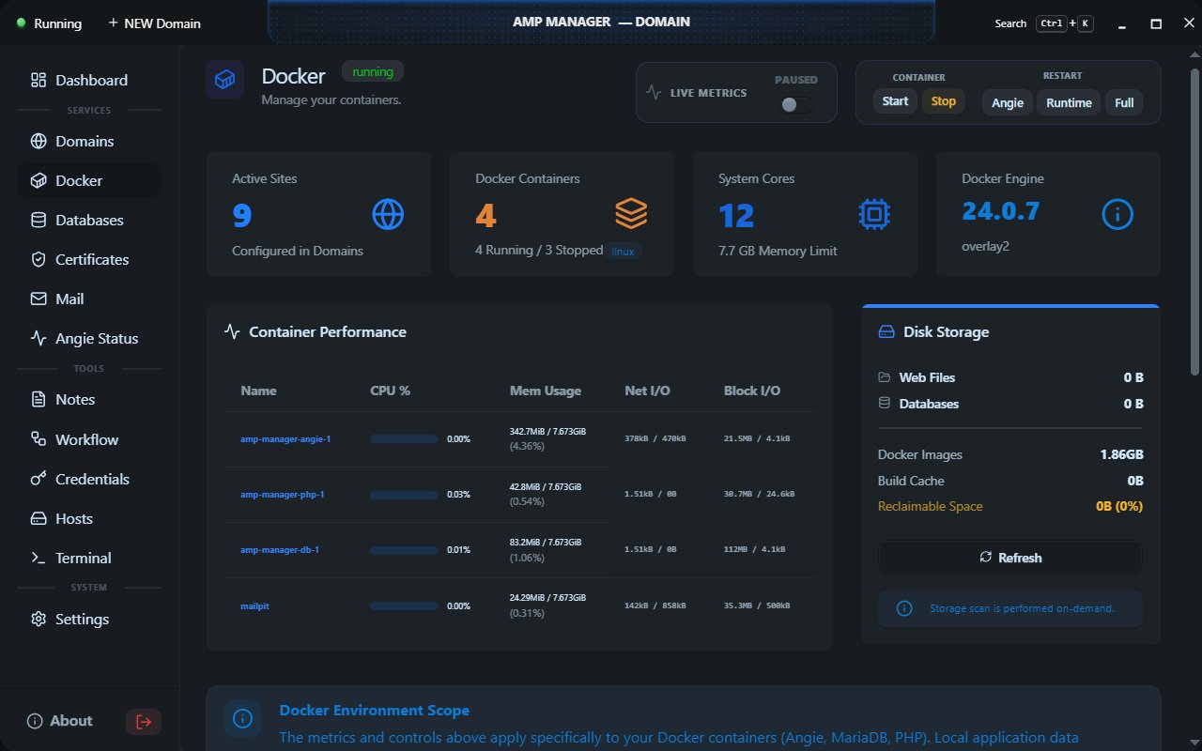Open Hosts in the sidebar

tap(89, 518)
